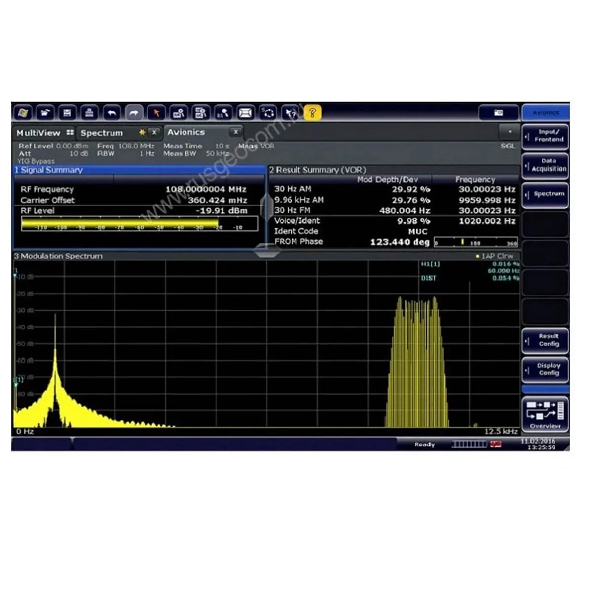Click the FROM Phase degree scale bar
The image size is (592, 592).
pyautogui.click(x=476, y=242)
